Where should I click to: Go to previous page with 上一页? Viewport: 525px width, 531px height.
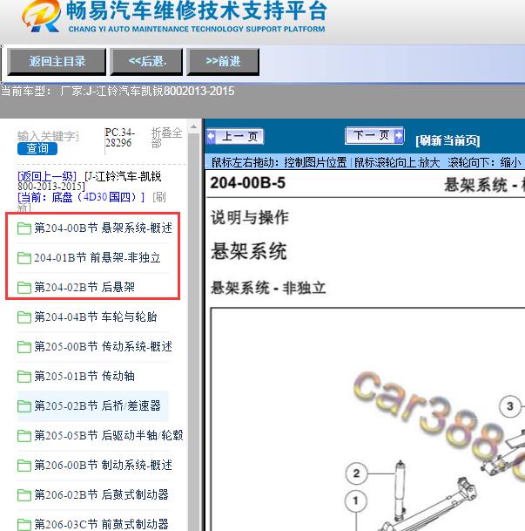[x=235, y=137]
